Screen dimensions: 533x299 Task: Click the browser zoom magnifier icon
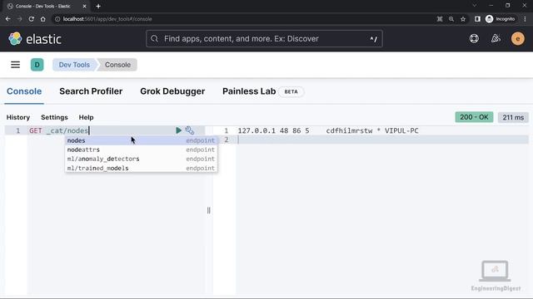click(x=451, y=19)
